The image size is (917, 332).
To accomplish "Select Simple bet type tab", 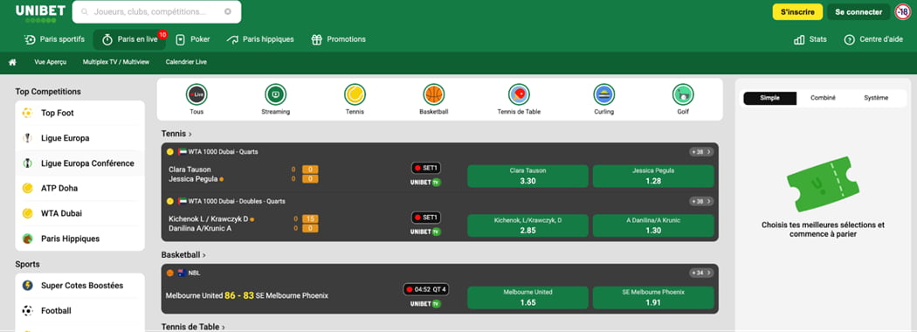I will 769,99.
